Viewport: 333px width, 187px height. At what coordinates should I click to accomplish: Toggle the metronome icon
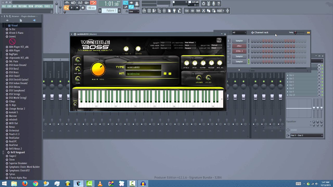click(67, 3)
